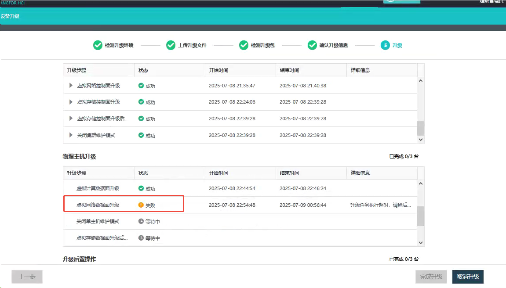Expand the 虚拟存储控制面升级 row
Image resolution: width=506 pixels, height=288 pixels.
point(71,102)
